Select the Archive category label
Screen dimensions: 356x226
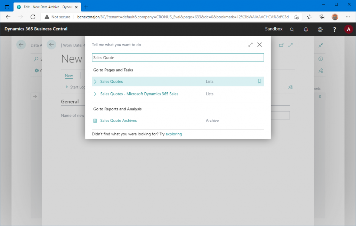212,120
